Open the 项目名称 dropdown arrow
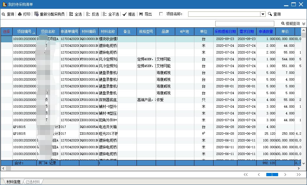 (x=263, y=14)
